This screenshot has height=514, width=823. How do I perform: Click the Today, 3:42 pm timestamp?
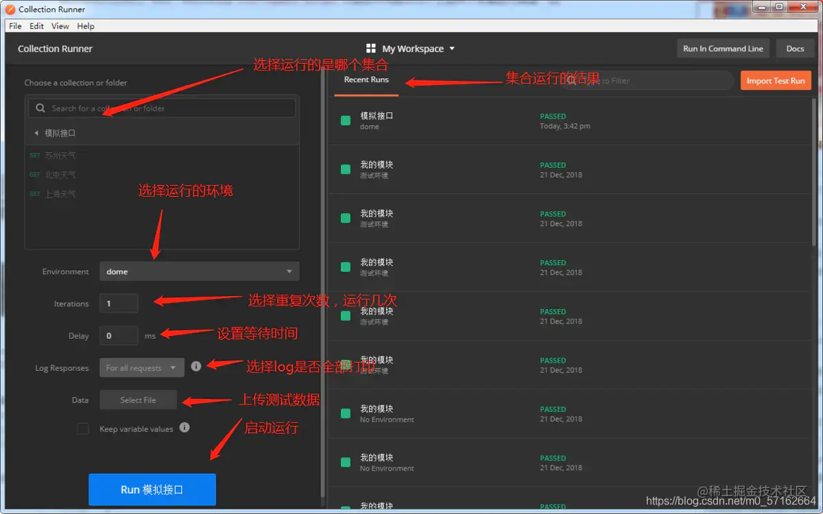tap(565, 126)
